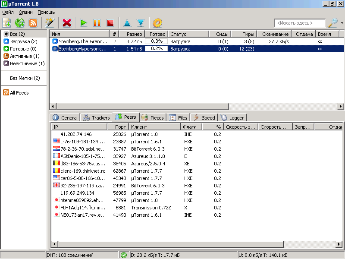Select the SteinbergHypersonic torrent row
The height and width of the screenshot is (259, 345).
[197, 49]
